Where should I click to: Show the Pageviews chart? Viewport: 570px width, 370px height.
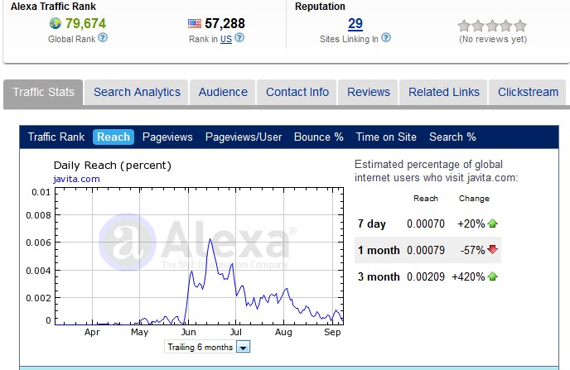click(167, 137)
